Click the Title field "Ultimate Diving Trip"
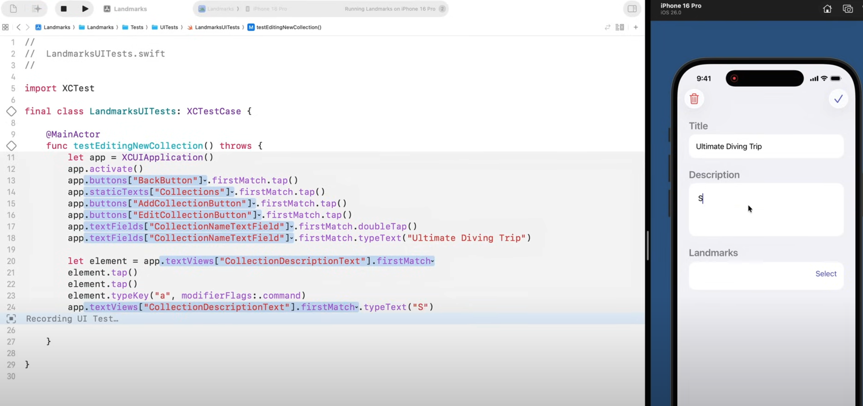Screen dimensions: 863x406 coord(766,146)
